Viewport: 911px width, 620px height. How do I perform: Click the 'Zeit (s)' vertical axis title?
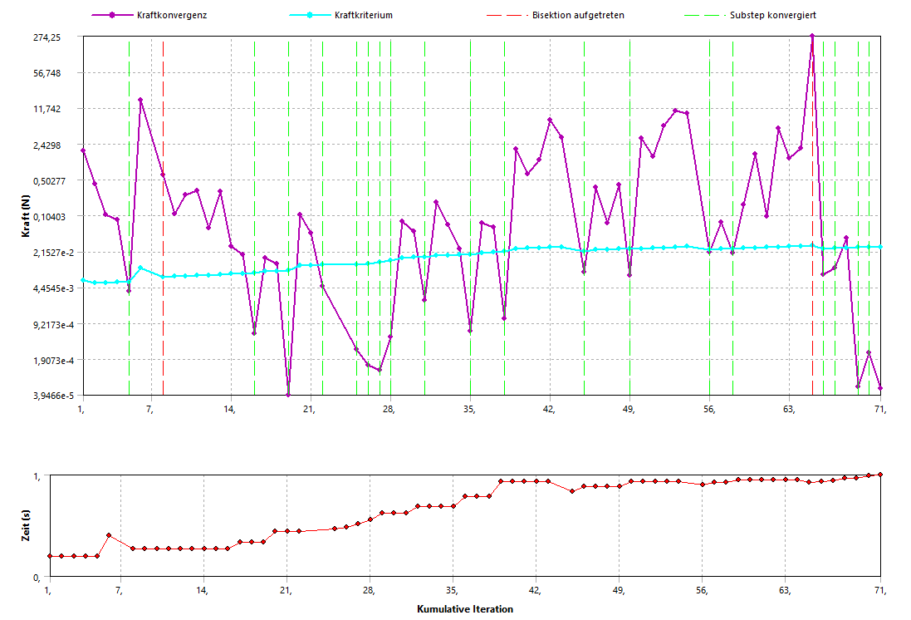[x=27, y=526]
